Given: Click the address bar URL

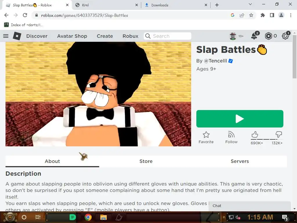Looking at the screenshot, I should (x=84, y=15).
